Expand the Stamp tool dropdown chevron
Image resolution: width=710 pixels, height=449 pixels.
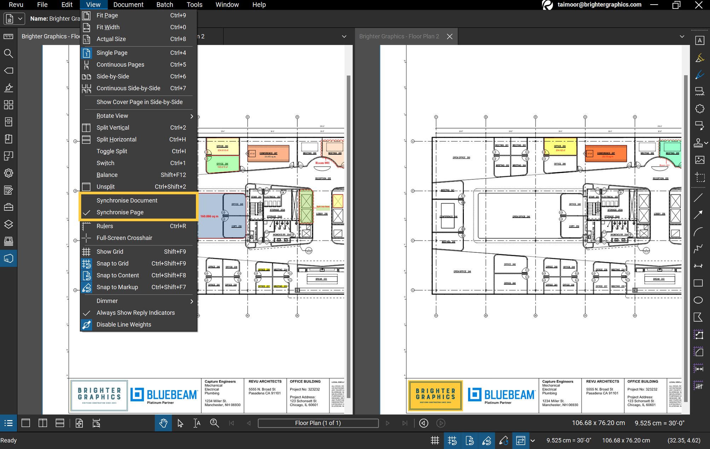click(x=706, y=142)
